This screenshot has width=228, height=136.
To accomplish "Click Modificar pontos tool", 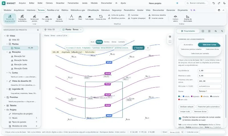I will click(x=117, y=18).
